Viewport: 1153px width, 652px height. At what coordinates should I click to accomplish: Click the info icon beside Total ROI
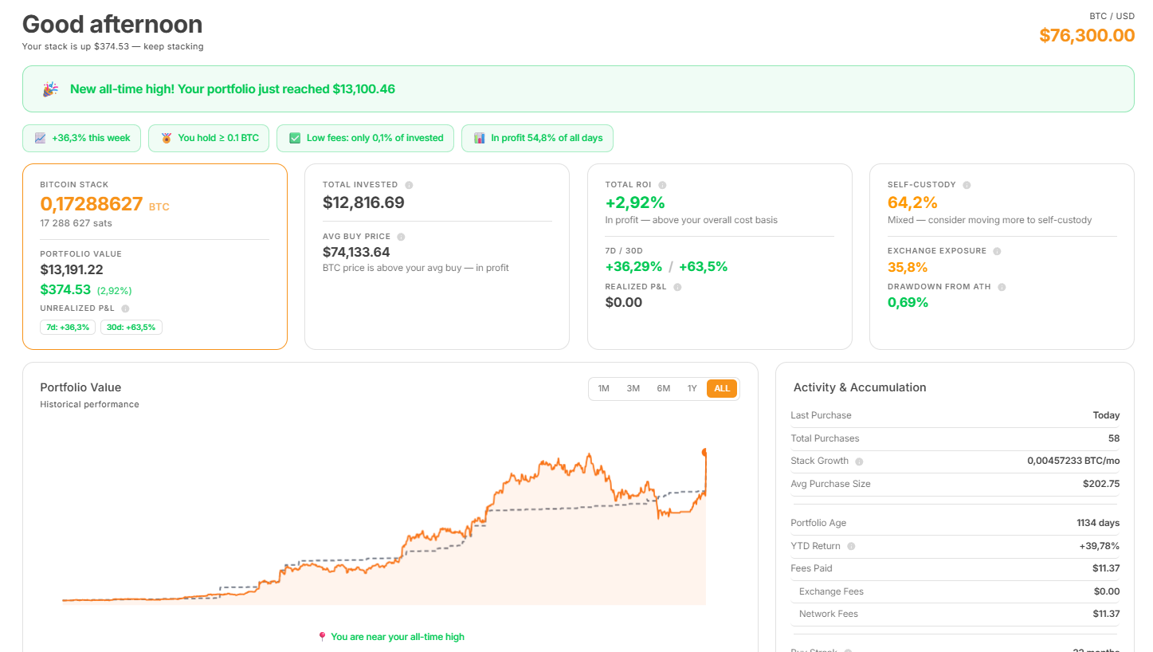tap(662, 185)
